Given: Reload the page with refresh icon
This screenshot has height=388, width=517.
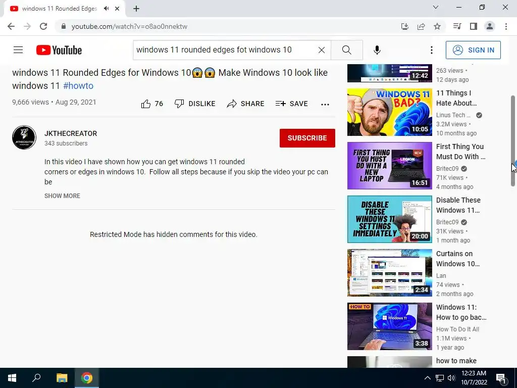Looking at the screenshot, I should click(43, 26).
